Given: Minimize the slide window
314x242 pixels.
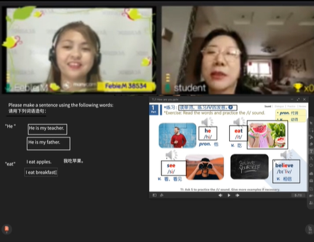Looking at the screenshot, I should tap(292, 99).
